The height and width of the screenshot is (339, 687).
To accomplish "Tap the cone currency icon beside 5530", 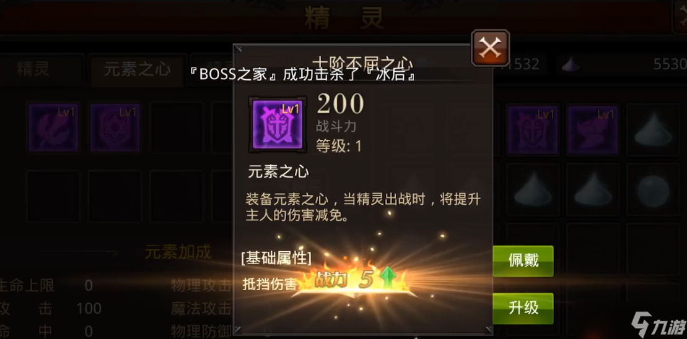I will pos(571,65).
